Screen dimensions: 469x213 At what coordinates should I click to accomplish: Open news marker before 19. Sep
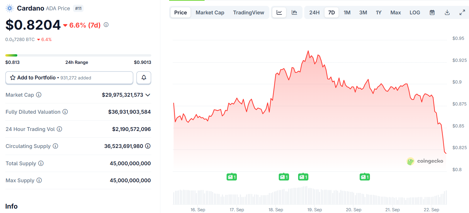303,177
